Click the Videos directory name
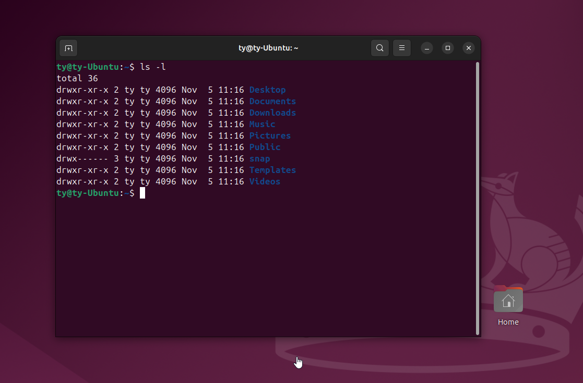Screen dimensions: 583x383 [x=265, y=182]
